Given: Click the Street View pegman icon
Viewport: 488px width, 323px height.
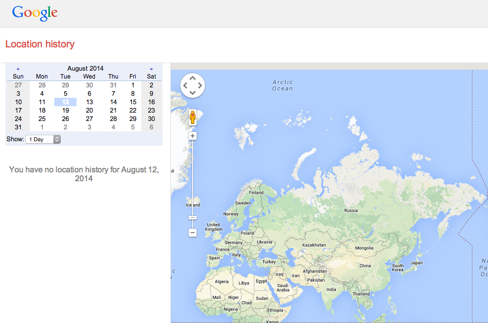Looking at the screenshot, I should click(x=193, y=118).
